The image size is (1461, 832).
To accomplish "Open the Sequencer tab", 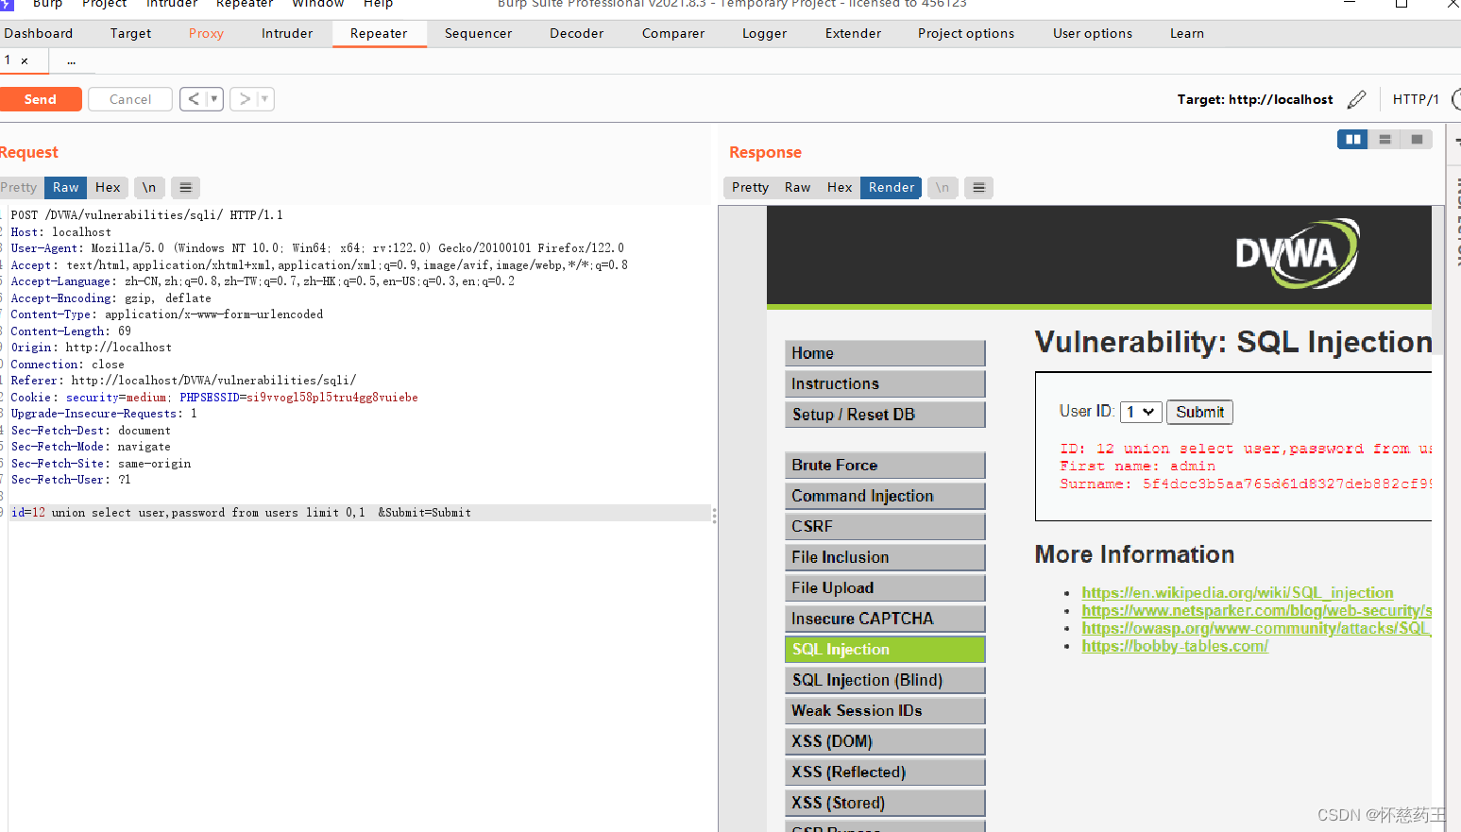I will point(479,33).
